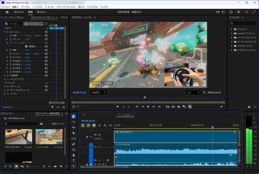Open playback resolution dropdown
259x174 pixels.
click(x=193, y=93)
